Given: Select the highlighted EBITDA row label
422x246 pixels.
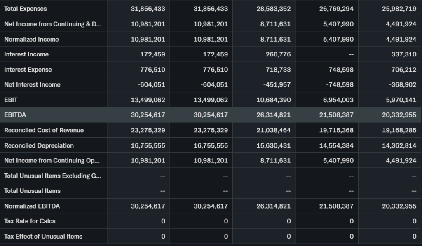Looking at the screenshot, I should (x=15, y=115).
